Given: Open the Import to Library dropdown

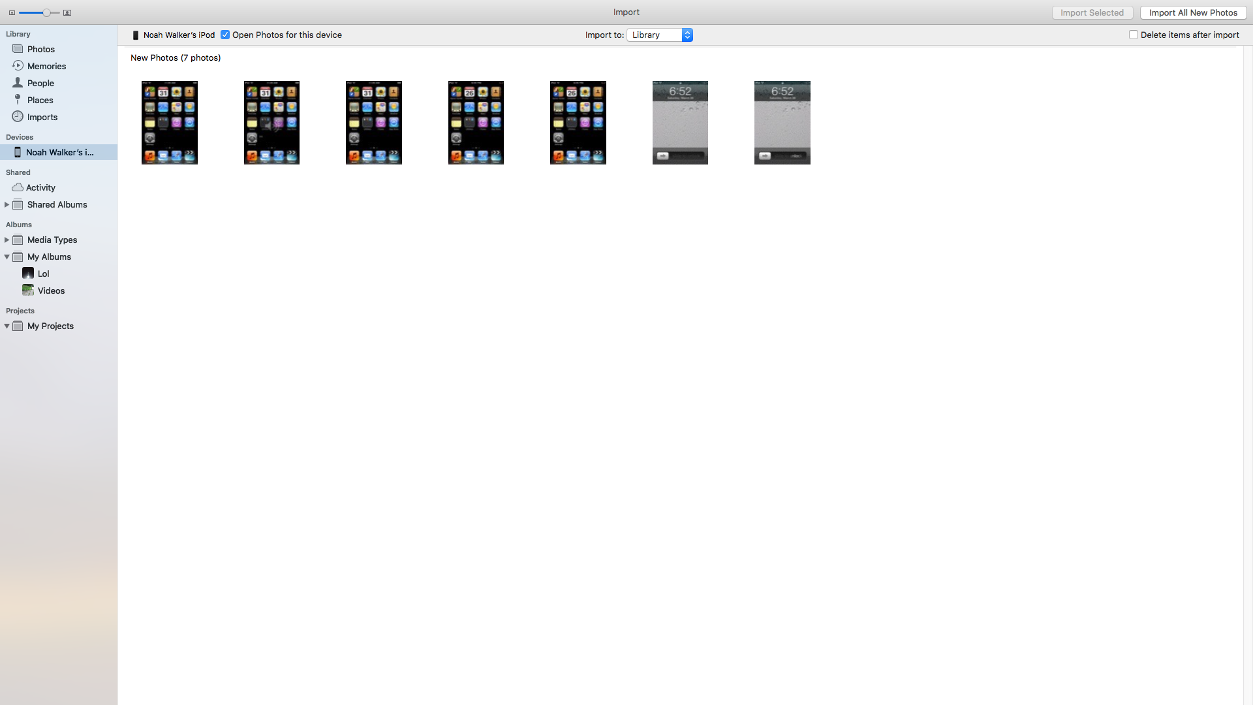Looking at the screenshot, I should [x=660, y=35].
